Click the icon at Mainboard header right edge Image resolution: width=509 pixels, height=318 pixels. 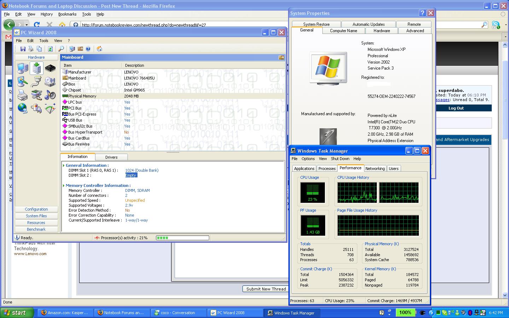(x=281, y=57)
